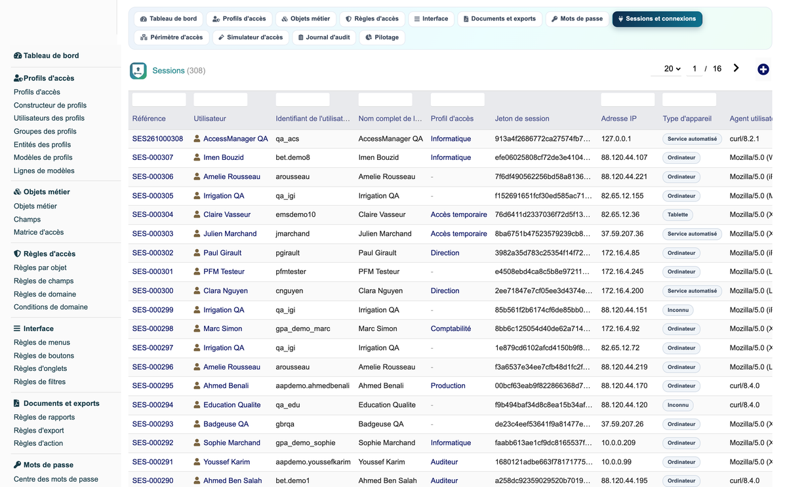Screen dimensions: 787x487
Task: Click the user icon beside Education Qualite
Action: click(x=197, y=404)
